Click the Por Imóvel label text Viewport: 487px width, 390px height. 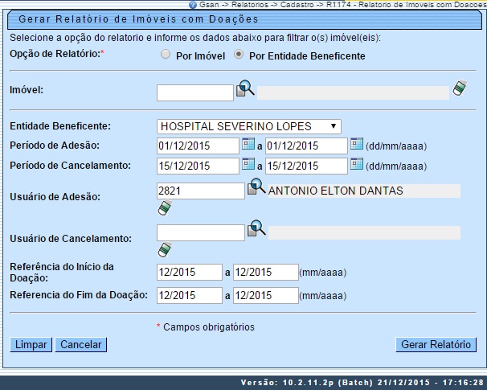point(201,56)
